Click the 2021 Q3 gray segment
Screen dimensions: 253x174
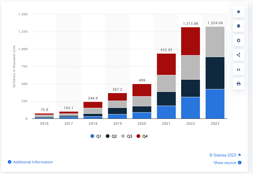click(x=166, y=83)
